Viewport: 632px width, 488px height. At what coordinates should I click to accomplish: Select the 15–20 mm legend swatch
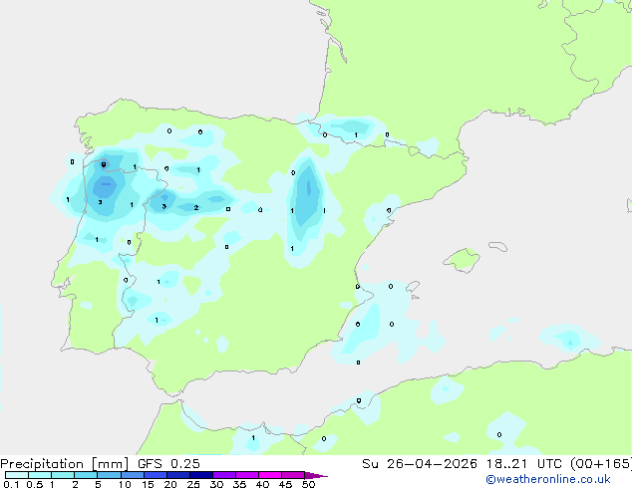tap(156, 475)
